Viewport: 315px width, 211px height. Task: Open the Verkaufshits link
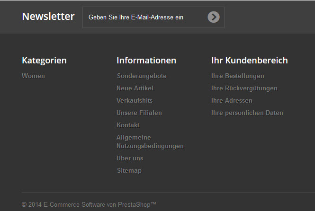pos(135,100)
